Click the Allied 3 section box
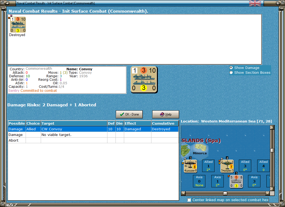Image resolution: width=285 pixels, height=207 pixels. pyautogui.click(x=245, y=166)
